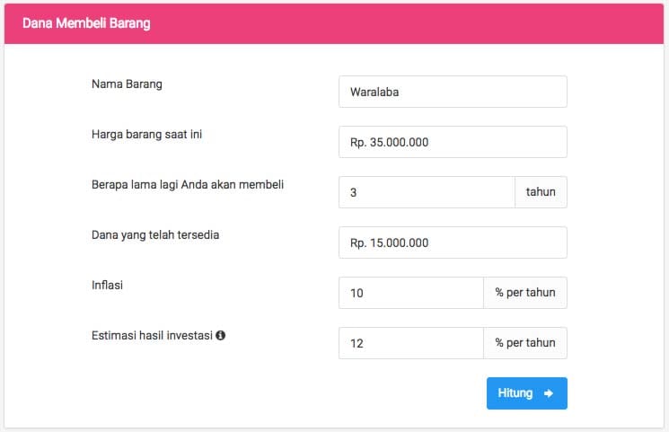Image resolution: width=669 pixels, height=432 pixels.
Task: Click the 'Estimasi hasil investasi' label text
Action: [x=152, y=336]
